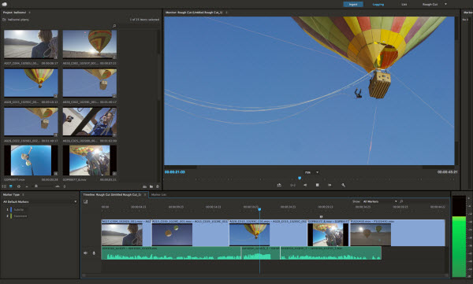The width and height of the screenshot is (473, 284).
Task: Click the large mountain zoom-in icon
Action: (x=58, y=186)
